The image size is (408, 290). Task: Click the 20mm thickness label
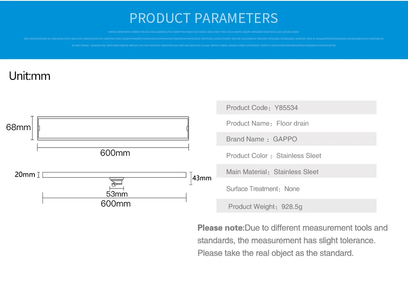25,175
